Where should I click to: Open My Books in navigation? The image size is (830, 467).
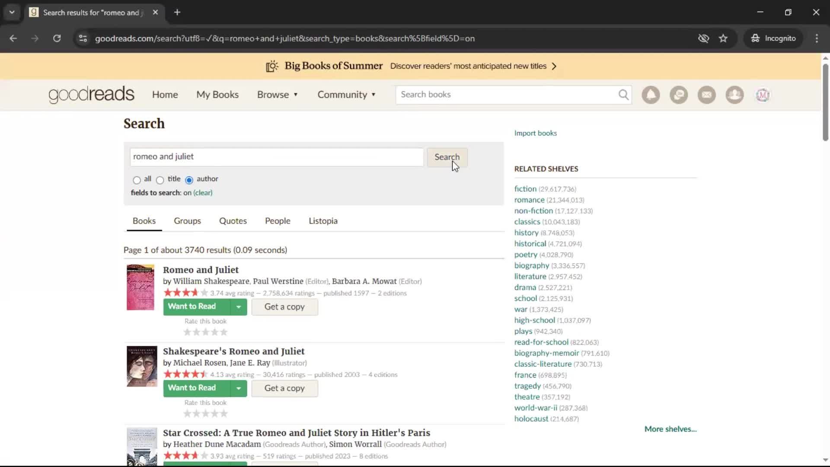click(217, 95)
